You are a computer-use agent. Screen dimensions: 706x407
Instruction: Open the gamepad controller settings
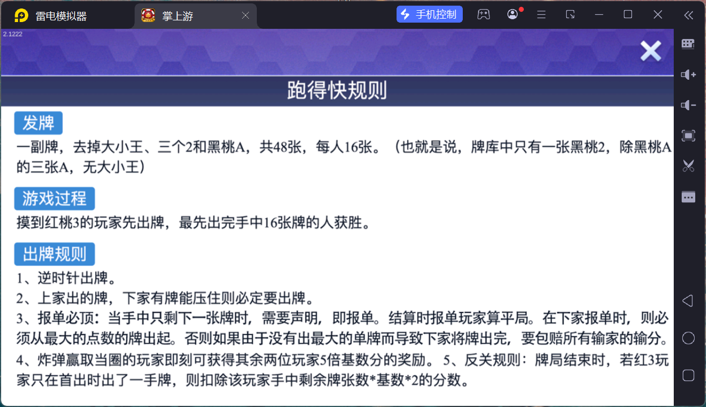pos(484,14)
